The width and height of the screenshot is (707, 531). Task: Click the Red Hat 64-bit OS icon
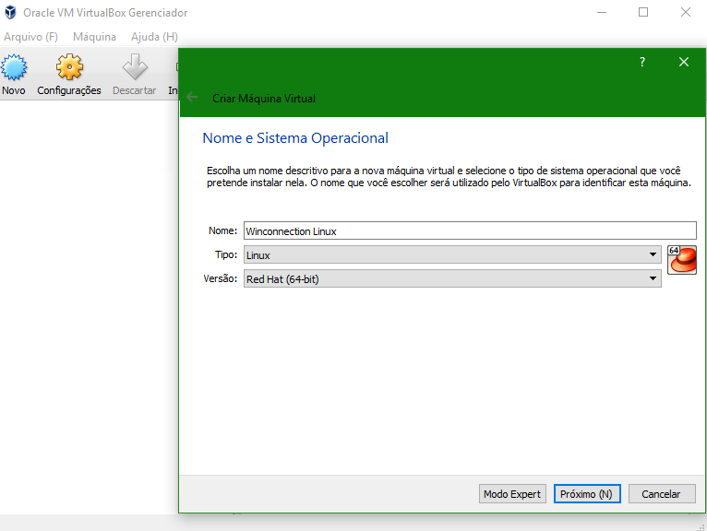tap(681, 259)
